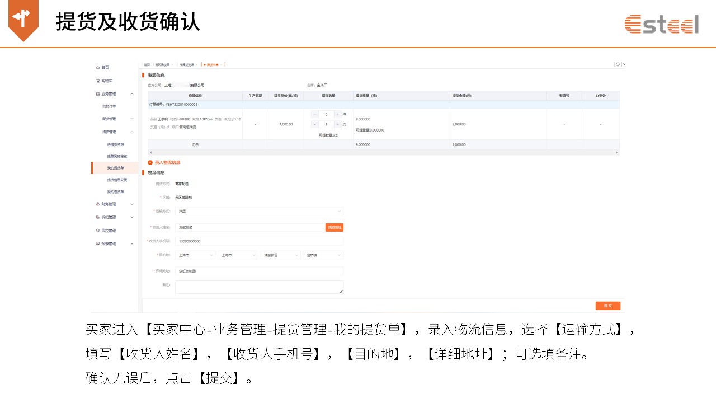Open the 金桥镇 town dropdown
The image size is (716, 403).
coord(323,255)
